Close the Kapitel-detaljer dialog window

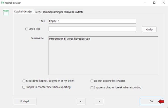click(x=163, y=3)
